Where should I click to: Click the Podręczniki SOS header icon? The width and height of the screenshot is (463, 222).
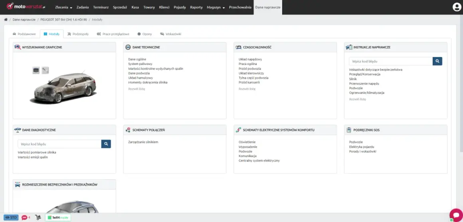(349, 130)
